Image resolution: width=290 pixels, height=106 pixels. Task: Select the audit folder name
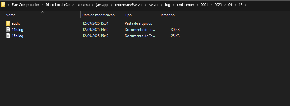[16, 23]
